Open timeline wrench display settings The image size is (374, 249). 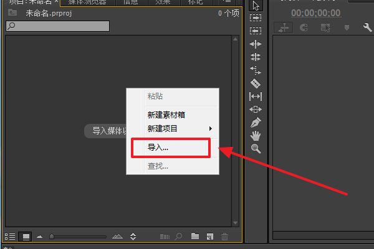367,27
